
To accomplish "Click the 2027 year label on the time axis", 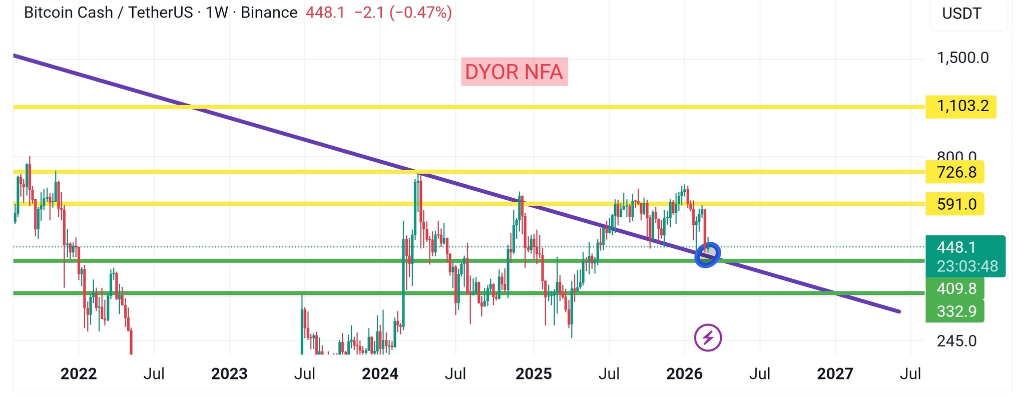I will coord(835,373).
